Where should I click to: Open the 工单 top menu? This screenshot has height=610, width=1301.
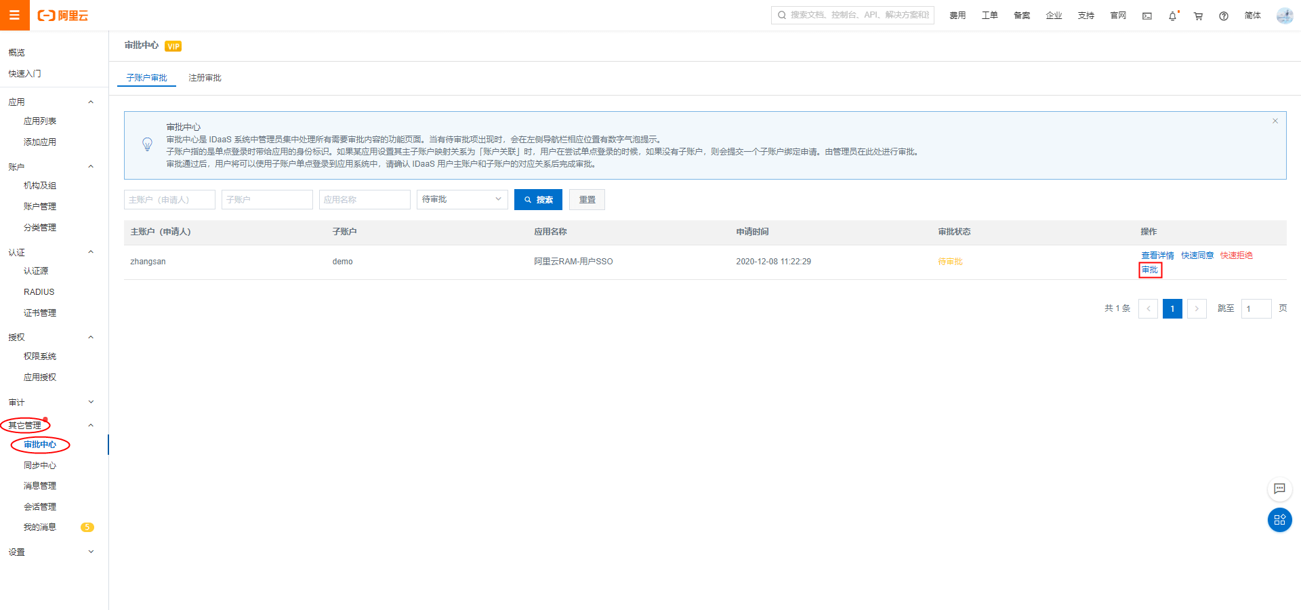989,16
